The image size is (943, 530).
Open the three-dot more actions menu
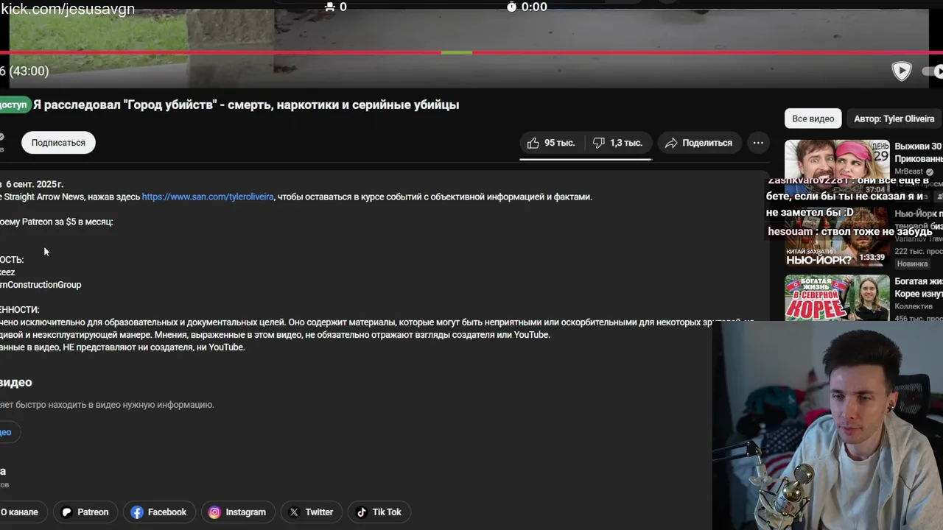[x=757, y=143]
